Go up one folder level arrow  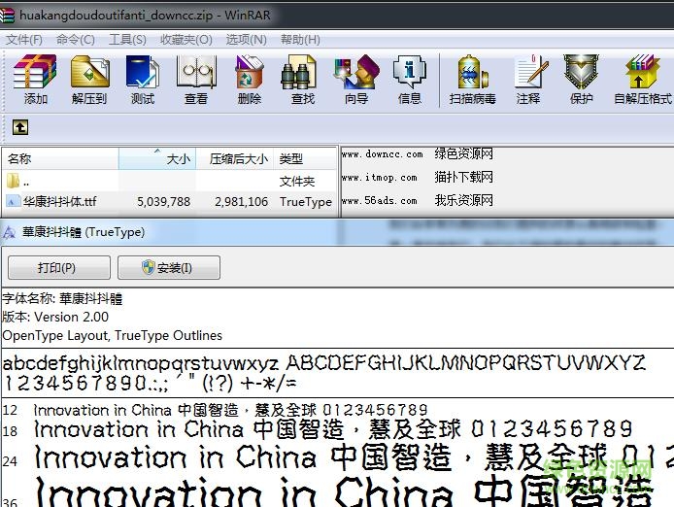click(20, 127)
